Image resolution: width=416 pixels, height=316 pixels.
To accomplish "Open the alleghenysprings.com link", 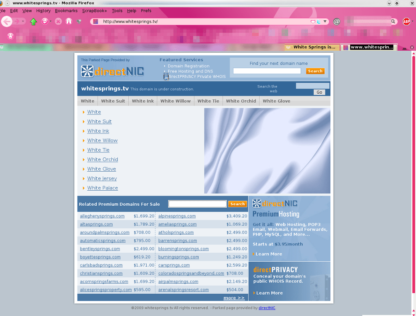I will (102, 216).
